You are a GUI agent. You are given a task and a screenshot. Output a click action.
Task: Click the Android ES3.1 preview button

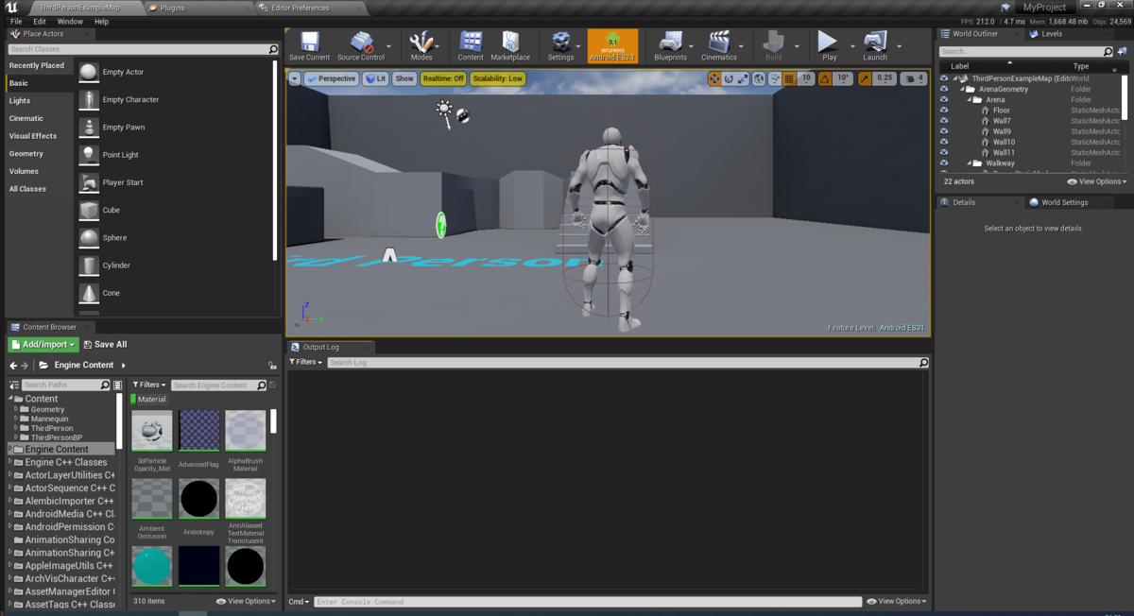point(612,45)
